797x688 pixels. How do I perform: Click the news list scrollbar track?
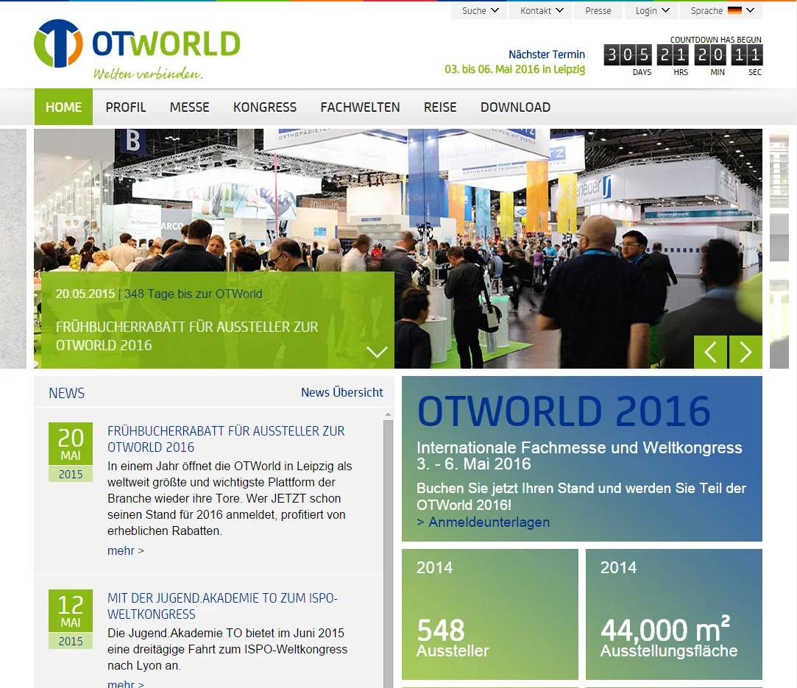(x=388, y=554)
